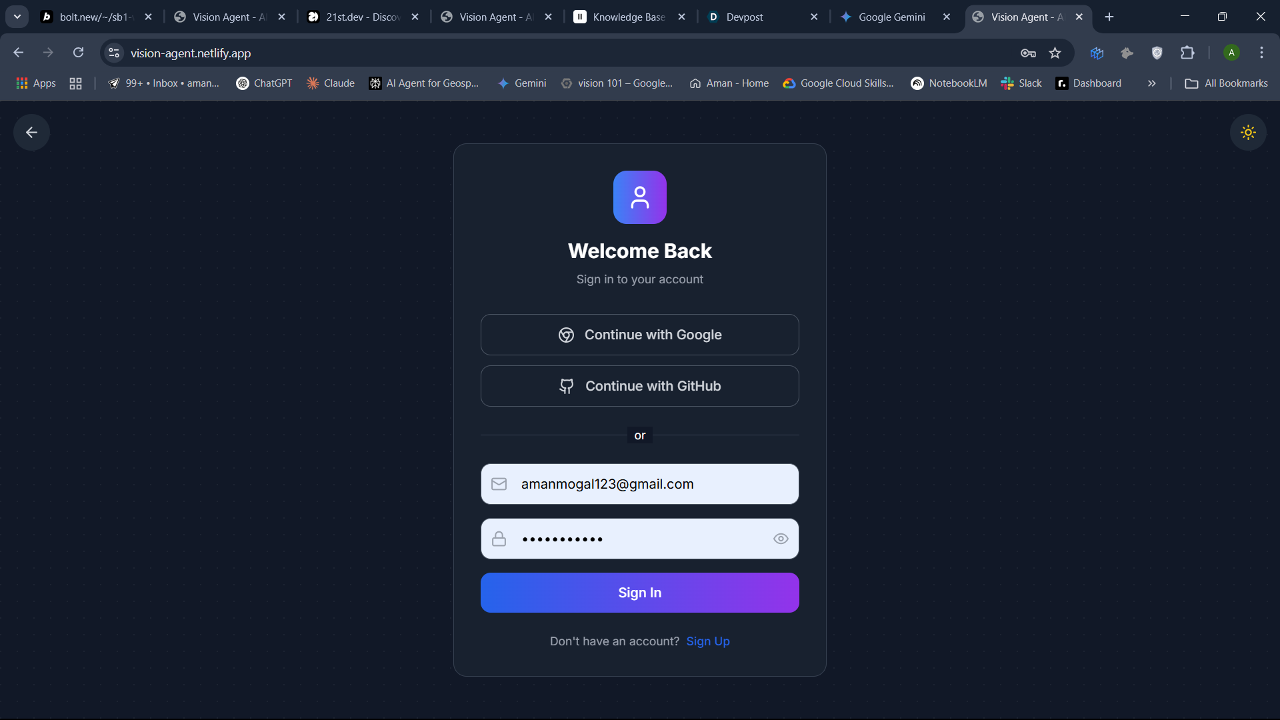
Task: Reload the page
Action: click(x=78, y=53)
